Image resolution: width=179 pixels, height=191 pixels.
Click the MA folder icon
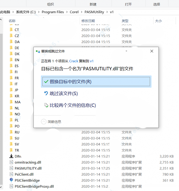coord(11,102)
